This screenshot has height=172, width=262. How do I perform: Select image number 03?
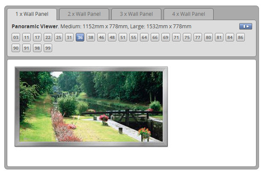pyautogui.click(x=16, y=38)
